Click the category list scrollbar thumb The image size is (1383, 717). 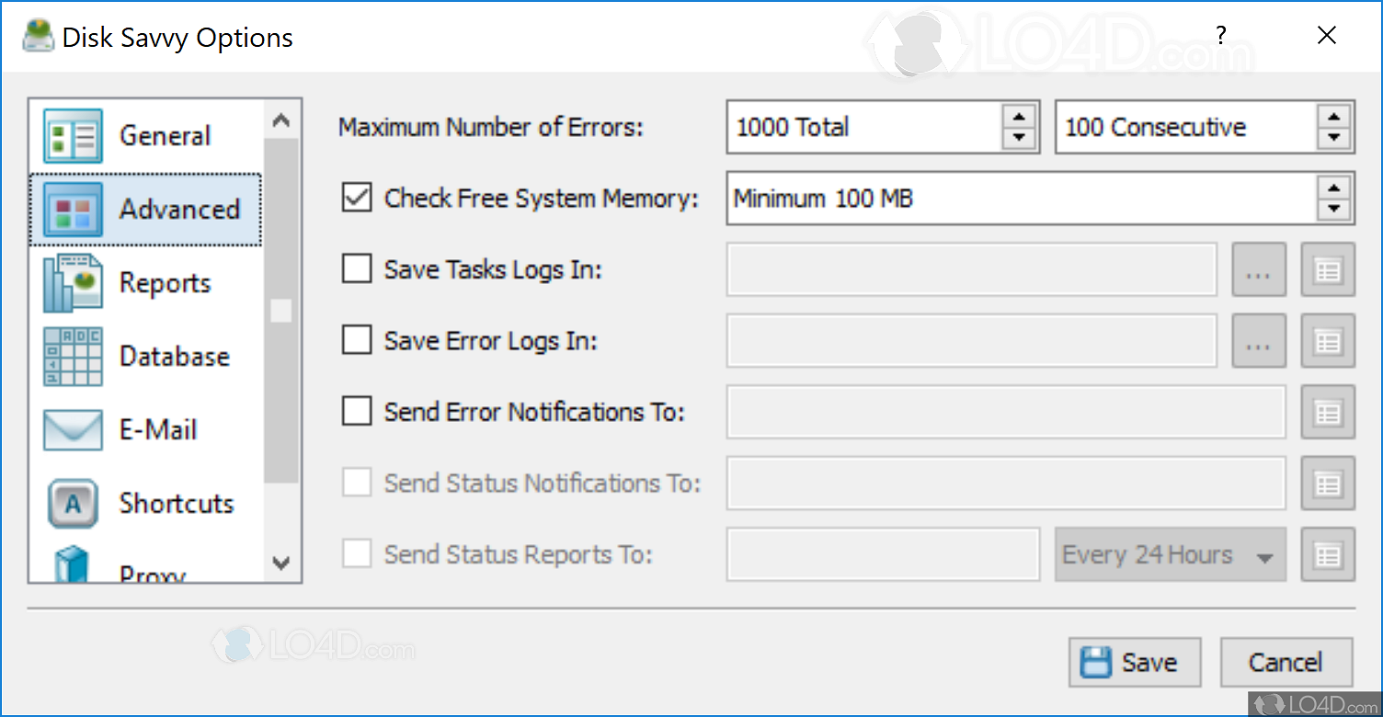coord(281,311)
